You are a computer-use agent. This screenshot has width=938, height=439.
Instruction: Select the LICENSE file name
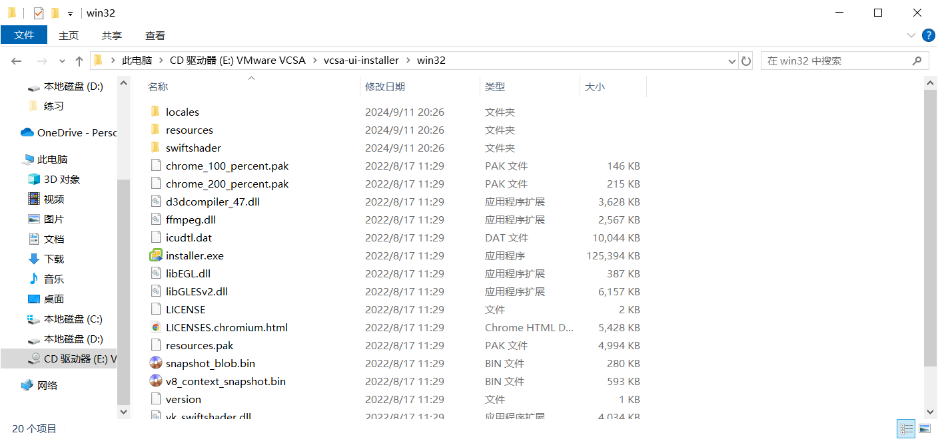(x=186, y=309)
